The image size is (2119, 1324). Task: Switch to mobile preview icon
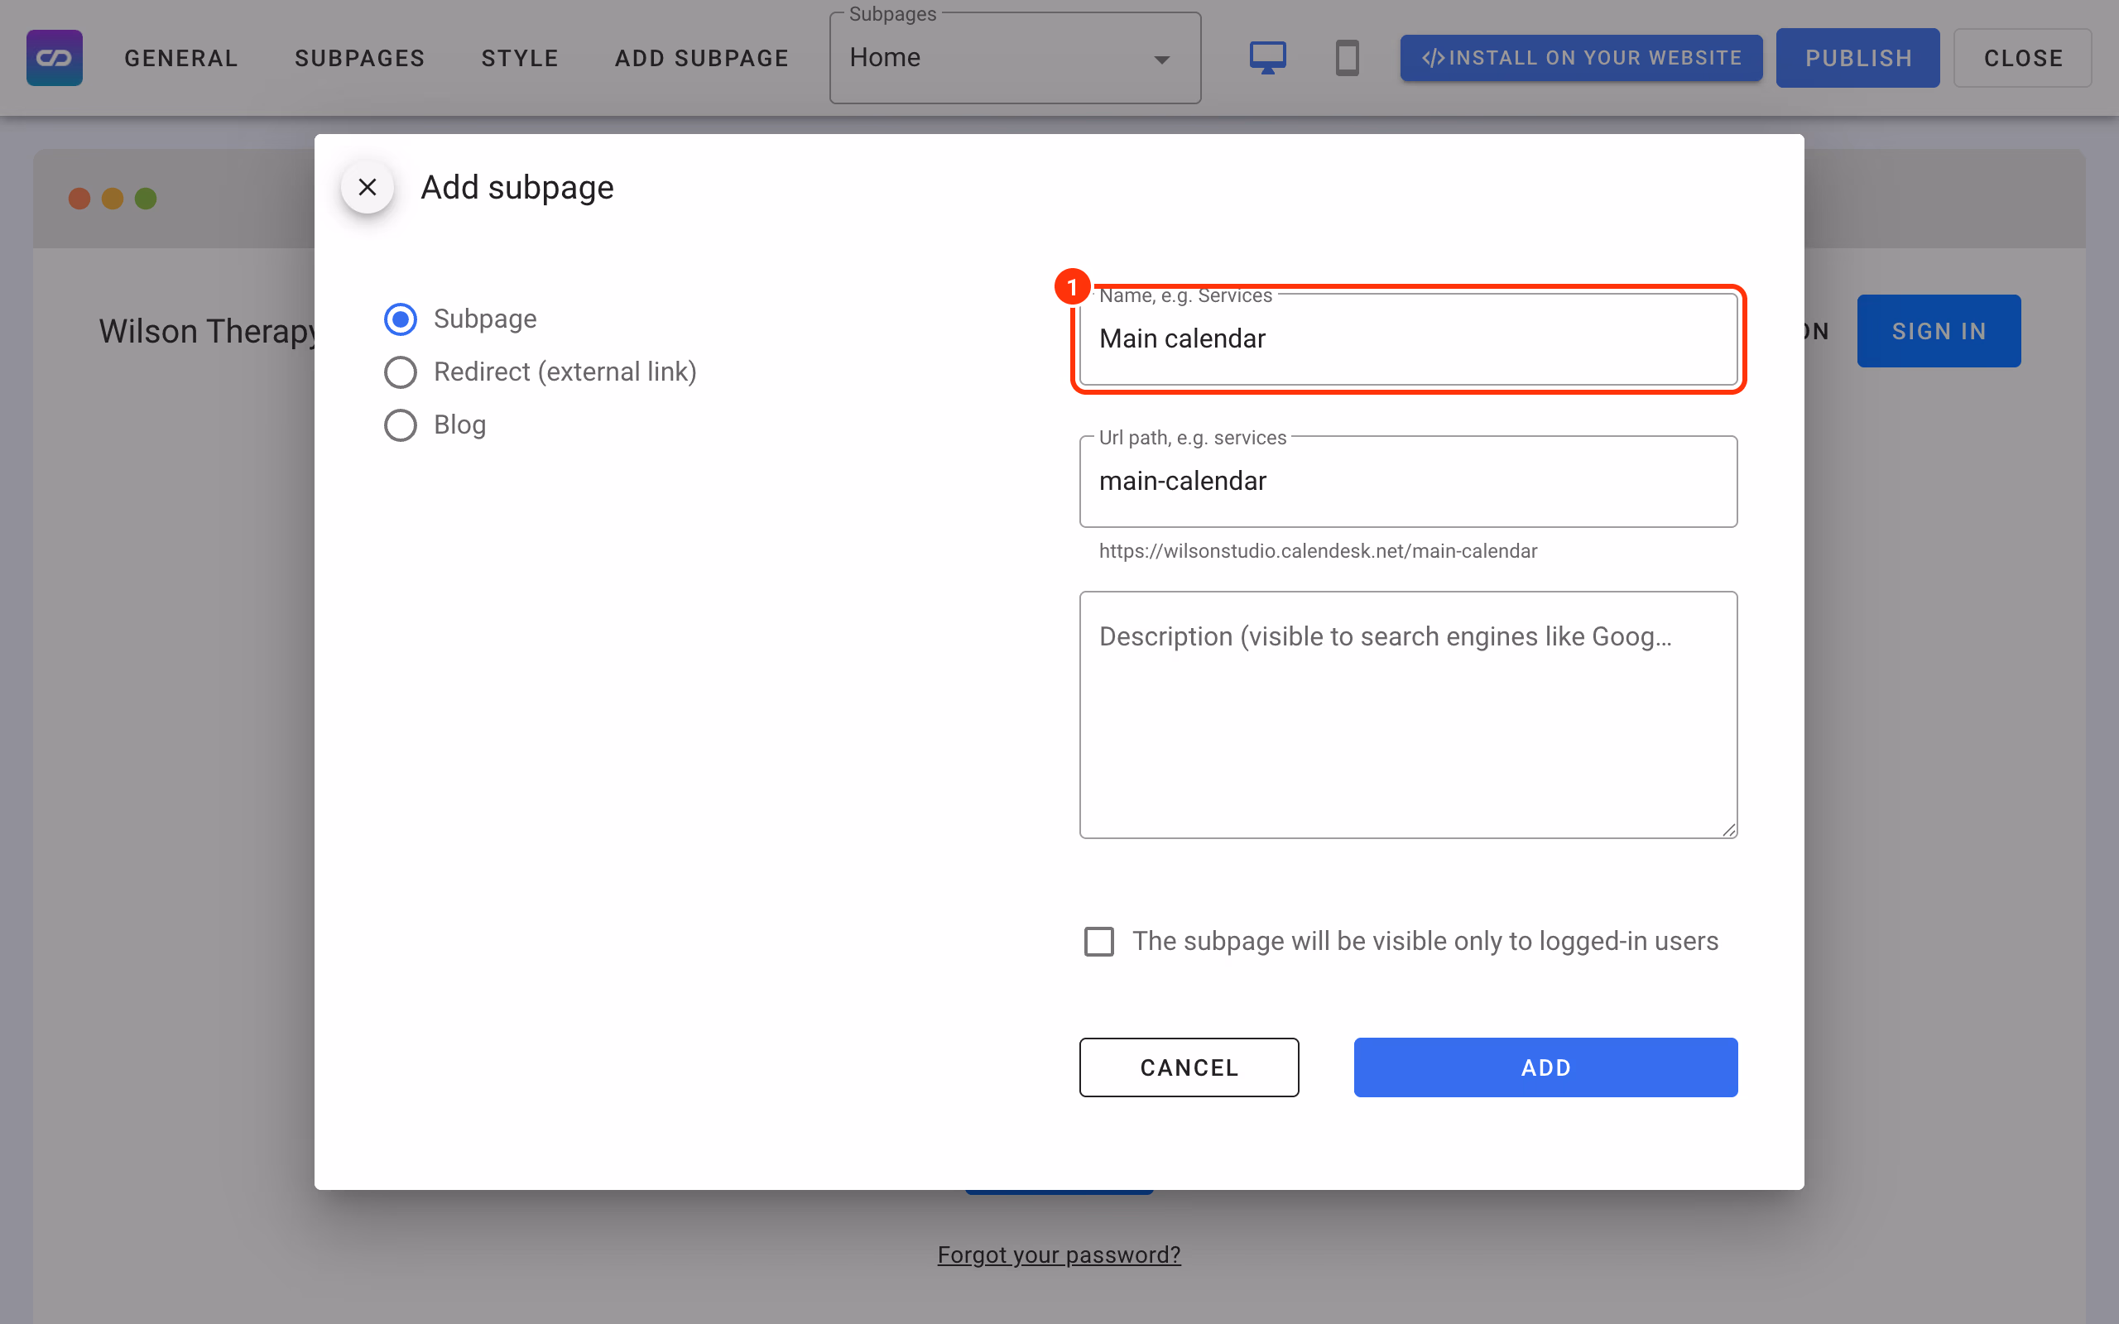pyautogui.click(x=1347, y=58)
